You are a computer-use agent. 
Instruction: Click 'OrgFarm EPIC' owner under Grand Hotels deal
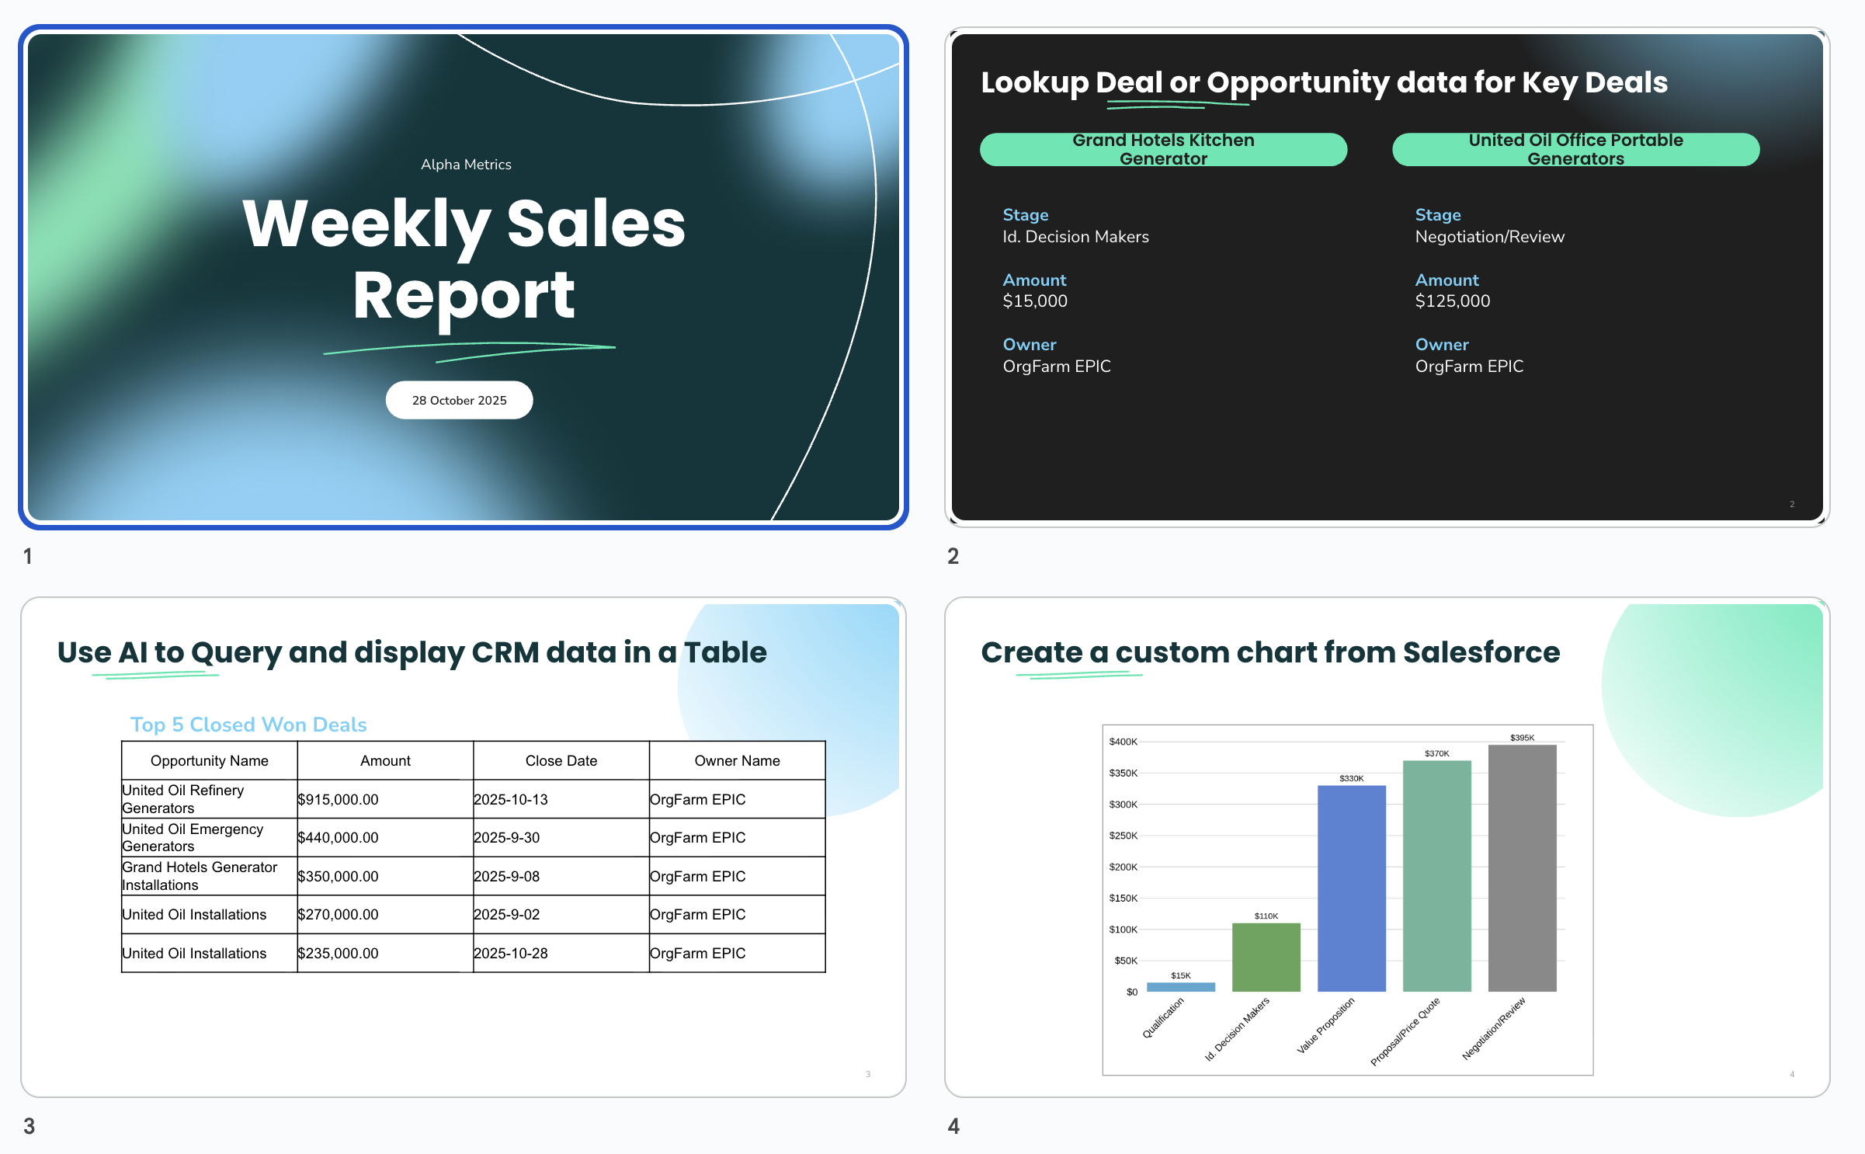(x=1057, y=367)
